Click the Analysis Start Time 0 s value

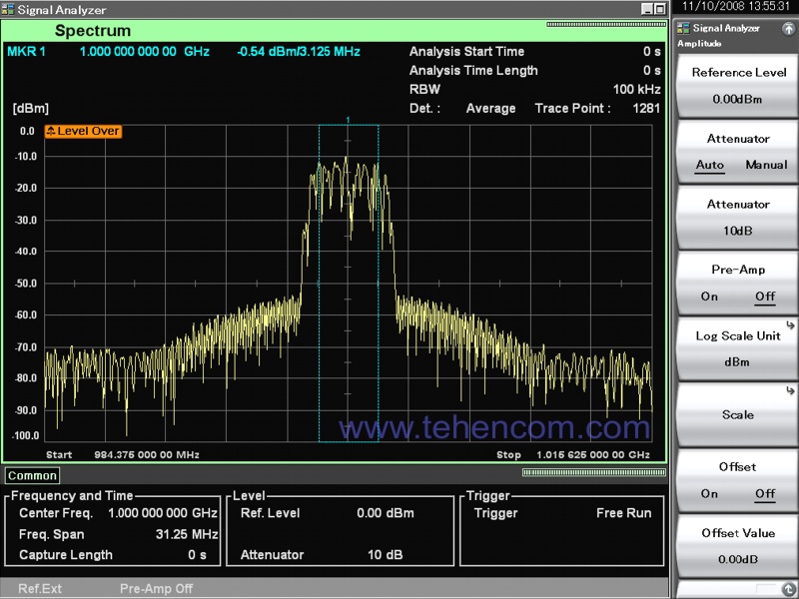tap(652, 52)
